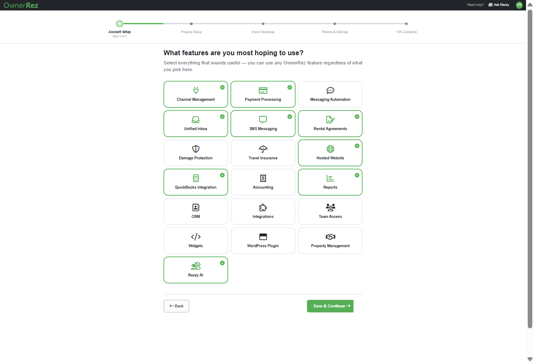Screen dimensions: 534x363
Task: Select the Widgets card label
Action: pyautogui.click(x=196, y=246)
